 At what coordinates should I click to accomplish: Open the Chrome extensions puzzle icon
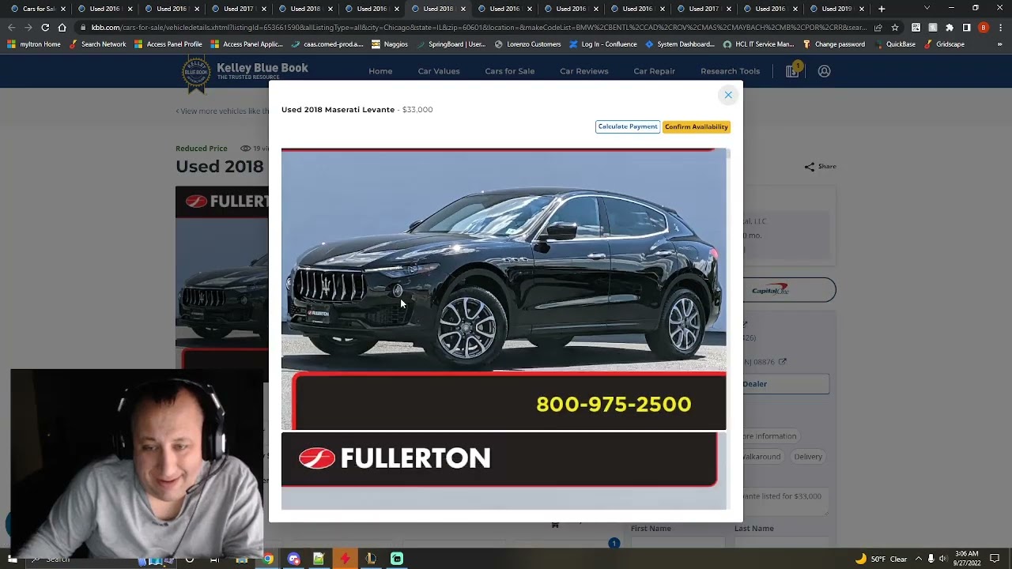pyautogui.click(x=950, y=27)
